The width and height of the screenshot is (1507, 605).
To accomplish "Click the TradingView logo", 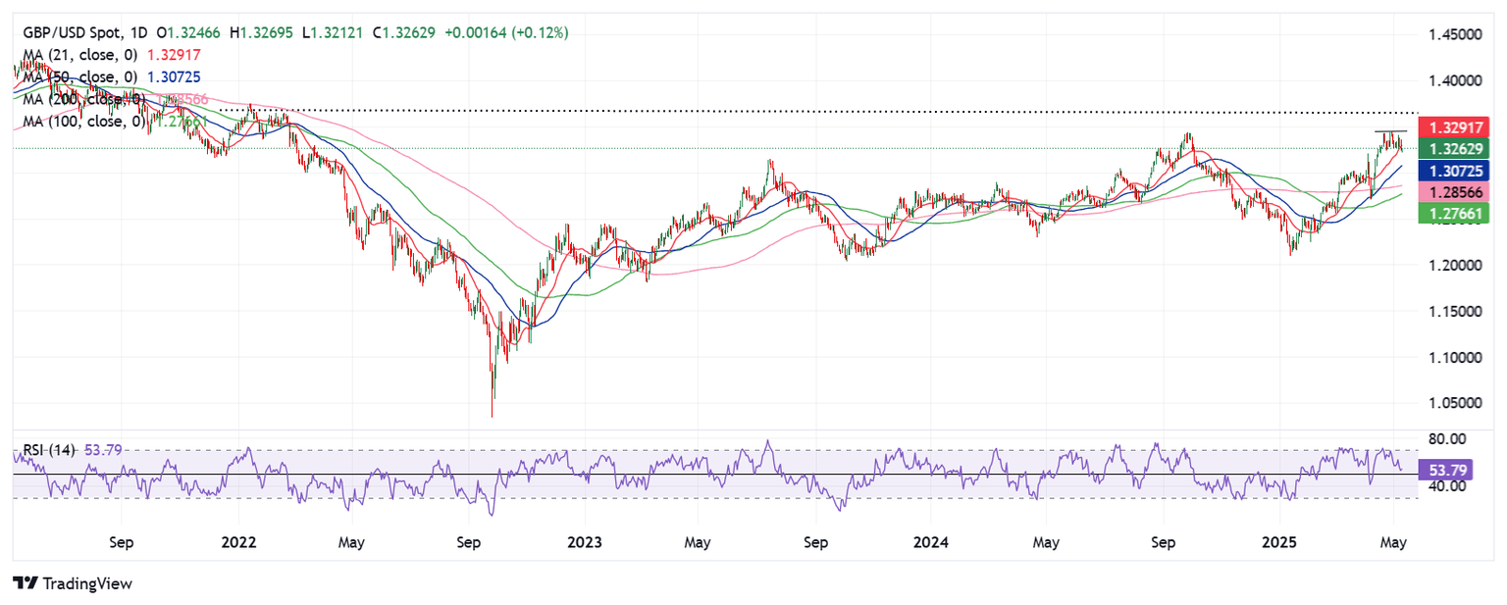I will point(73,583).
